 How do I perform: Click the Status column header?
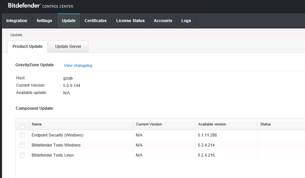tap(265, 124)
